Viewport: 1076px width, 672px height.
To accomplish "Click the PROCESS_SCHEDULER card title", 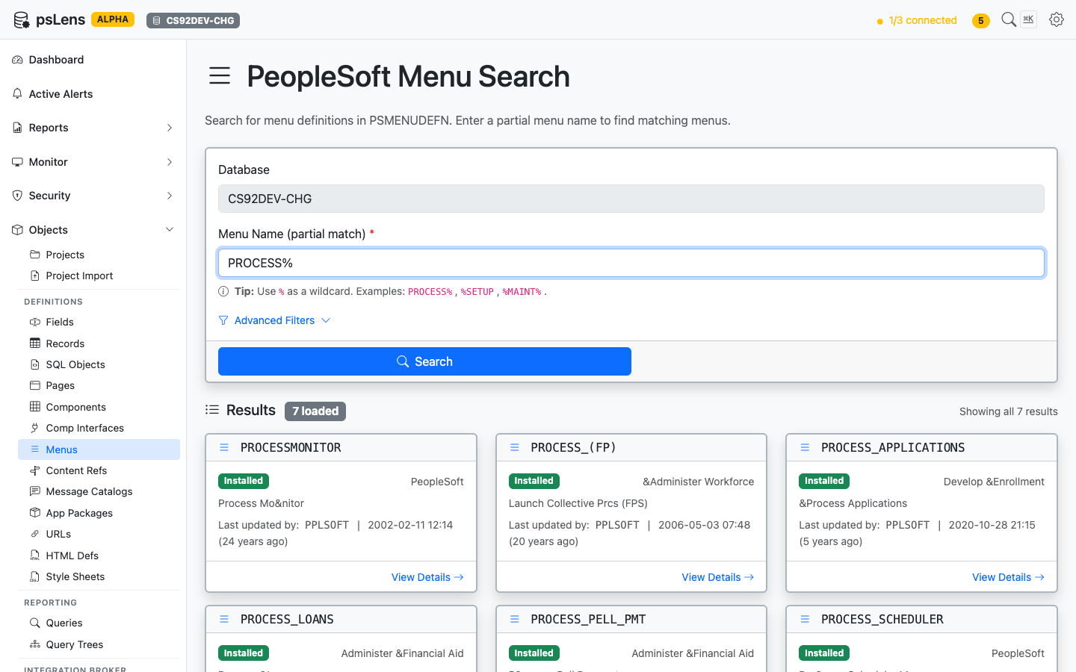I will point(882,619).
